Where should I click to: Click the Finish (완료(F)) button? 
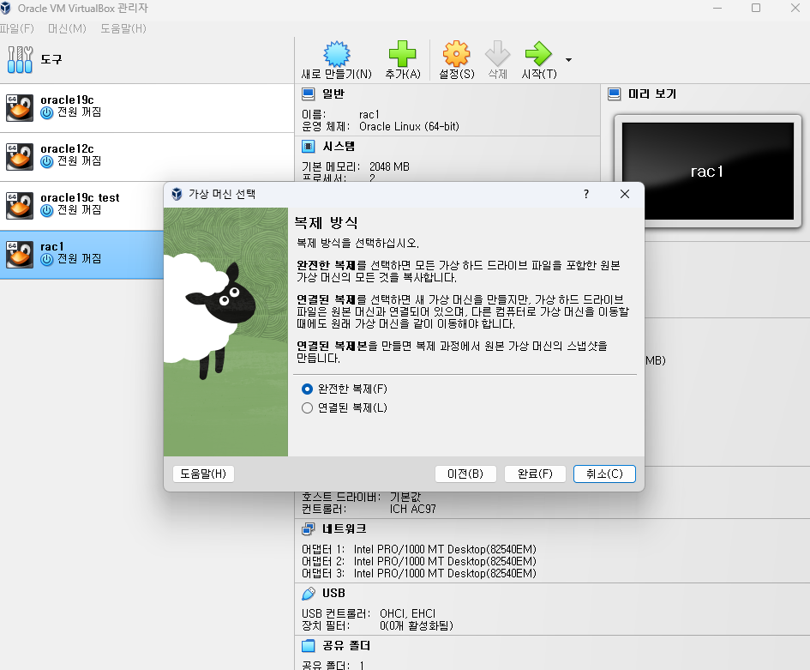coord(535,474)
